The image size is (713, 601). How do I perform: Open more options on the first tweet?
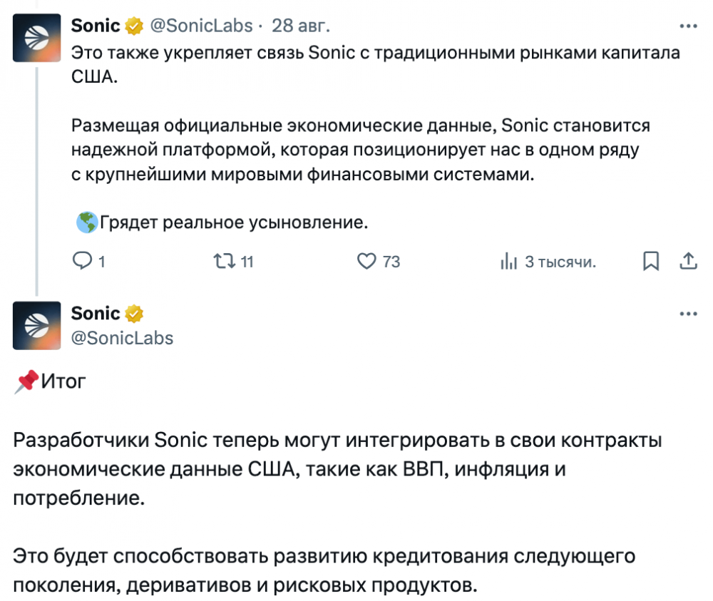[x=688, y=26]
